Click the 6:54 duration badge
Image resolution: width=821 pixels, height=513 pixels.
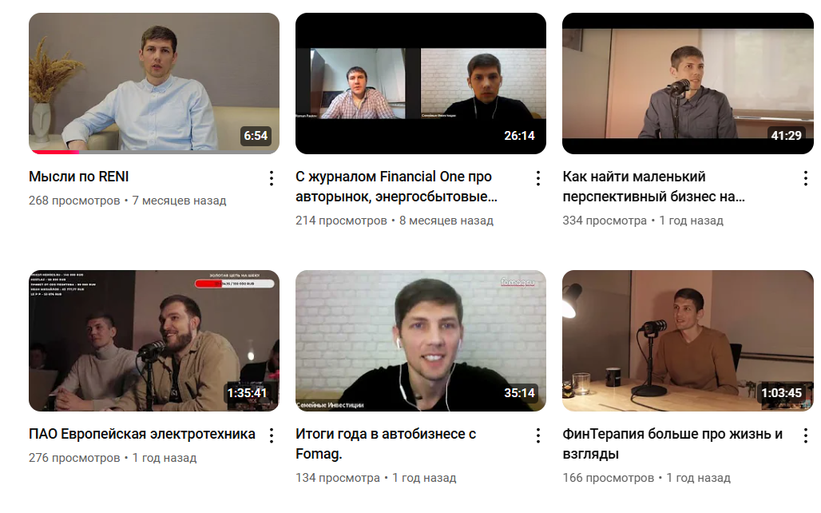coord(256,136)
